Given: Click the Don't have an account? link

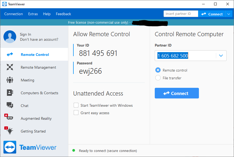Looking at the screenshot, I should [x=39, y=39].
